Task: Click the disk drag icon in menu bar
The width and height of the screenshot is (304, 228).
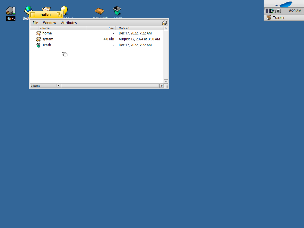Action: click(164, 23)
